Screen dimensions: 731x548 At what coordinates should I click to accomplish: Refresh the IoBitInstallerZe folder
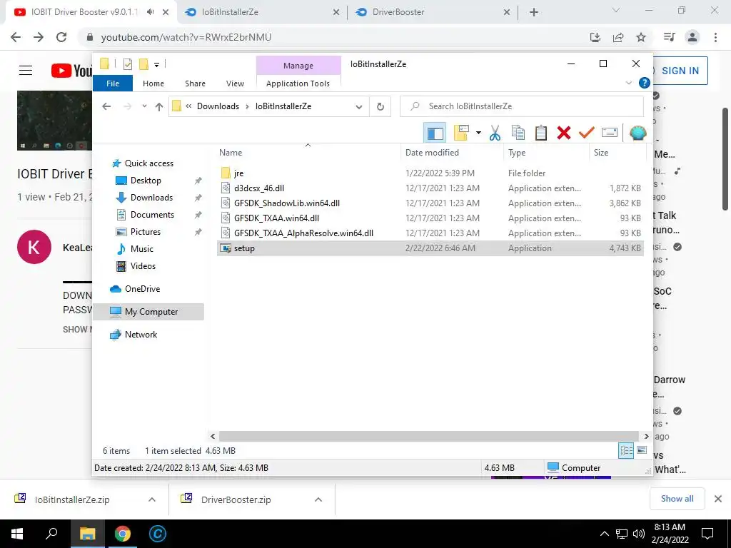pos(380,107)
